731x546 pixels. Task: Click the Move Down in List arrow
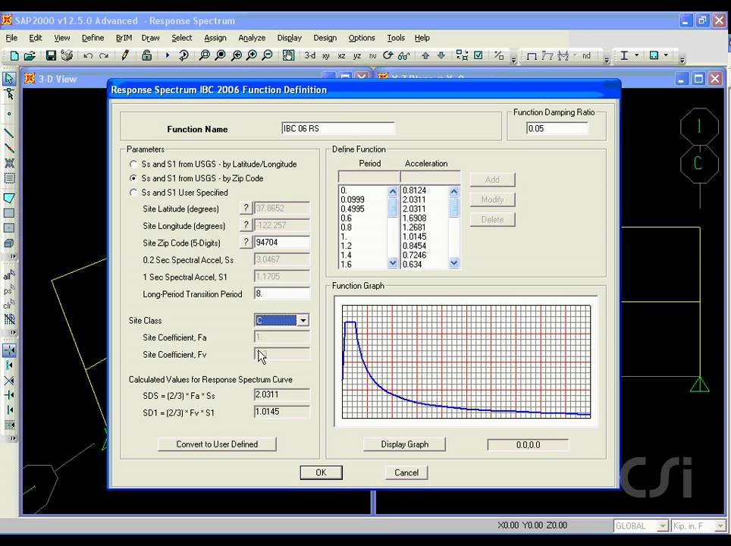click(x=441, y=55)
